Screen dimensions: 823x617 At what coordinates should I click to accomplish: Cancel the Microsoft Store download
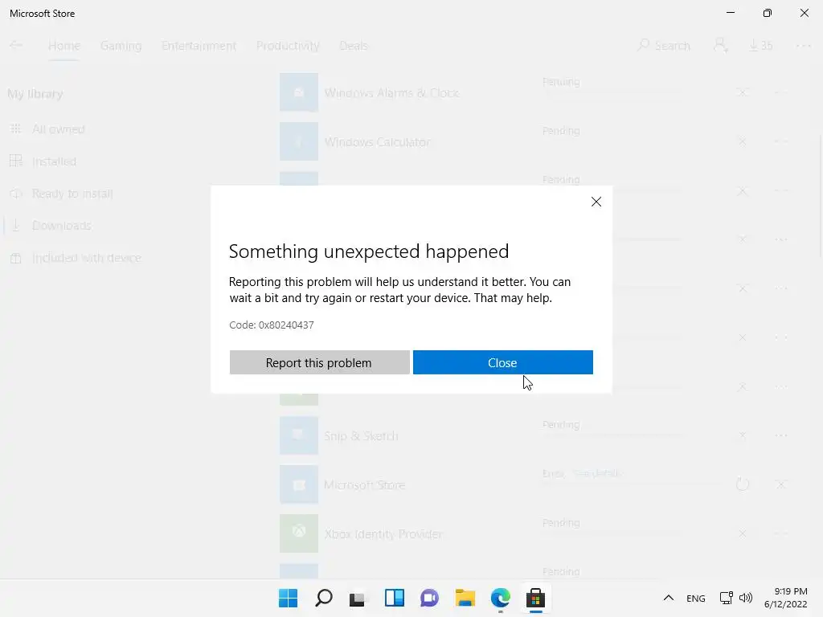click(781, 484)
